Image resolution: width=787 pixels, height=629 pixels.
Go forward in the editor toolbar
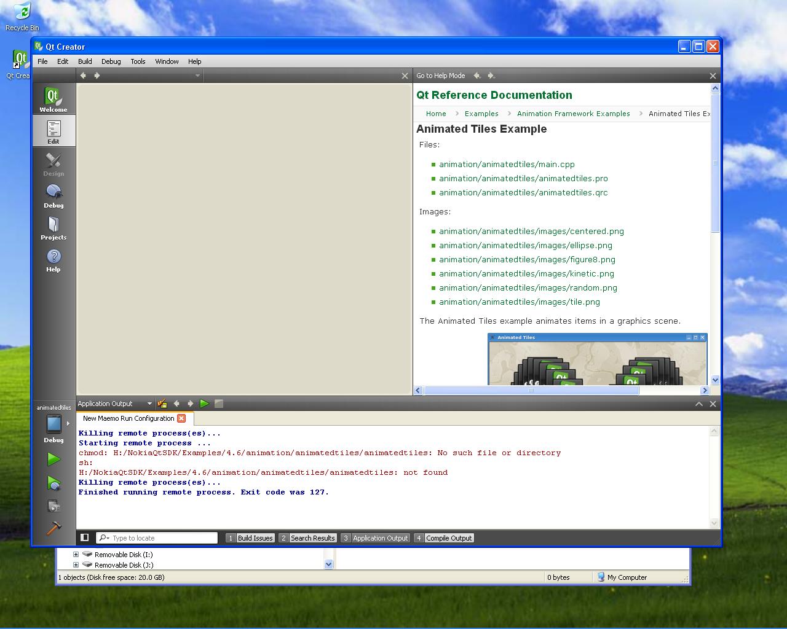[x=97, y=76]
